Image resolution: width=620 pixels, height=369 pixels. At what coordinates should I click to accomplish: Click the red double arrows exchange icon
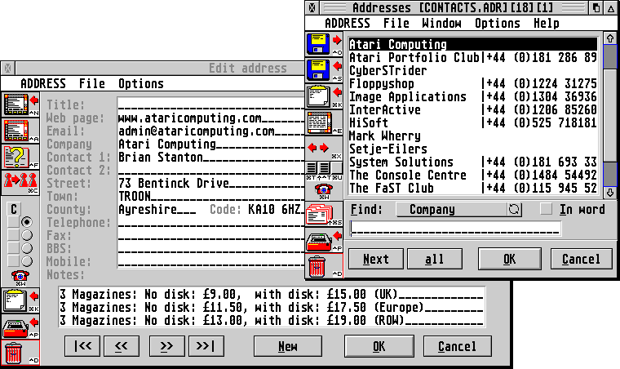(x=324, y=149)
